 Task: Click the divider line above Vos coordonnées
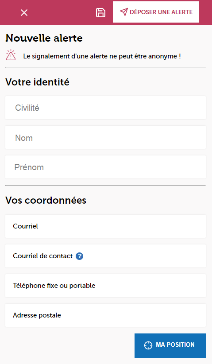pos(105,185)
